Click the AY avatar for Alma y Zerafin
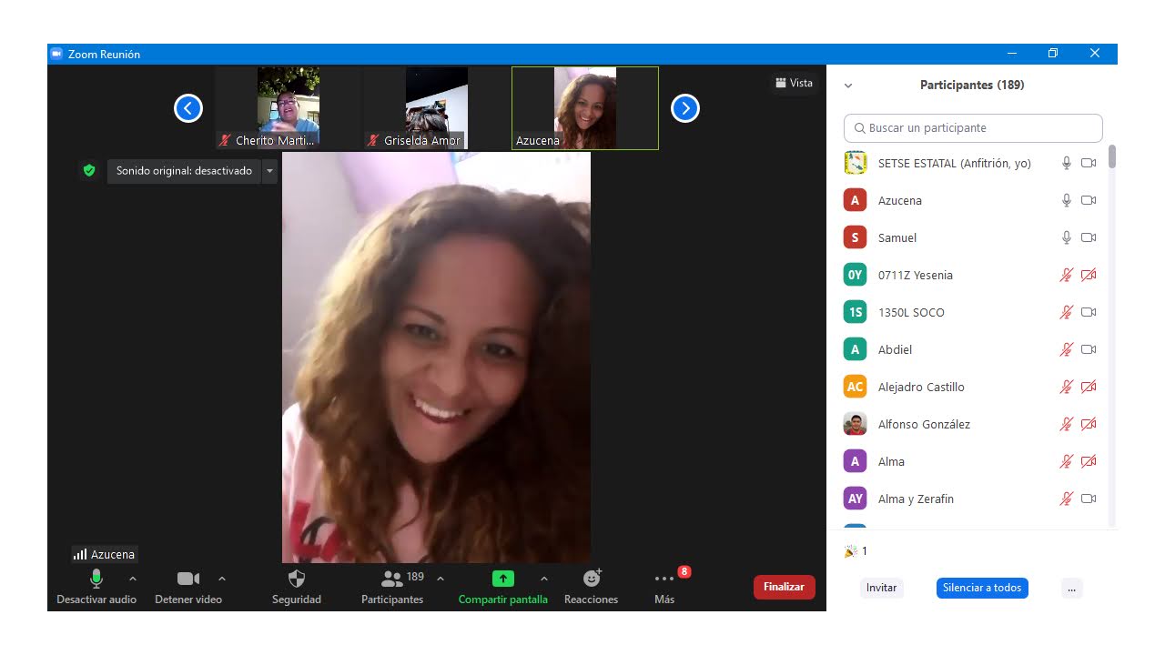 [855, 499]
